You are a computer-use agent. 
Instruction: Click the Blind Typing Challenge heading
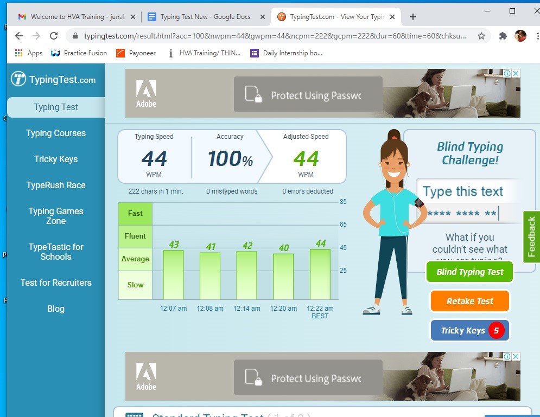point(470,153)
